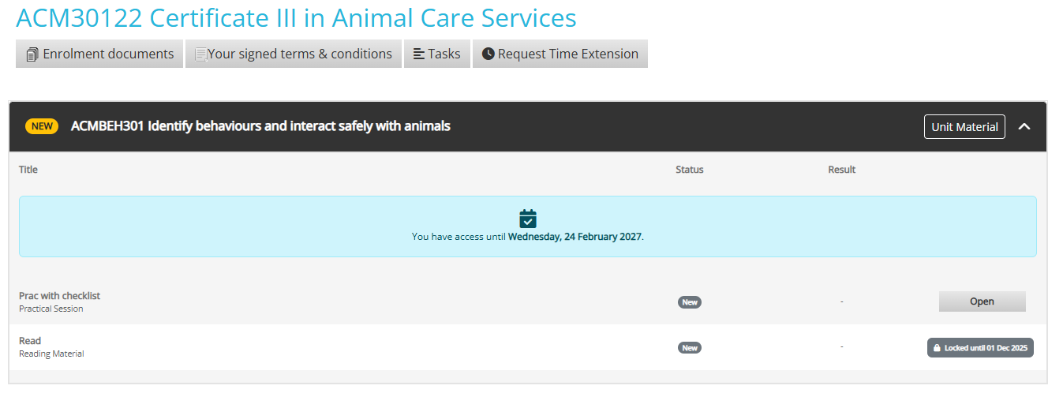Toggle the ACMBEH301 Identify behaviours unit header

pos(260,126)
